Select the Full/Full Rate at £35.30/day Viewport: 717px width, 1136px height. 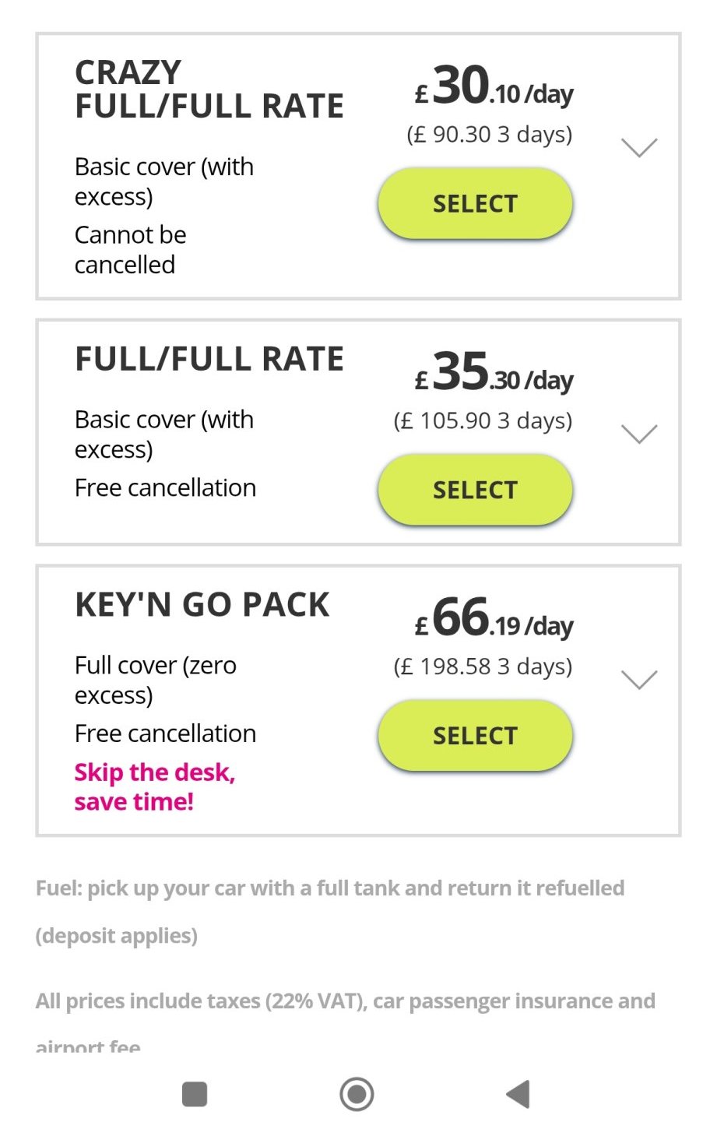click(475, 490)
